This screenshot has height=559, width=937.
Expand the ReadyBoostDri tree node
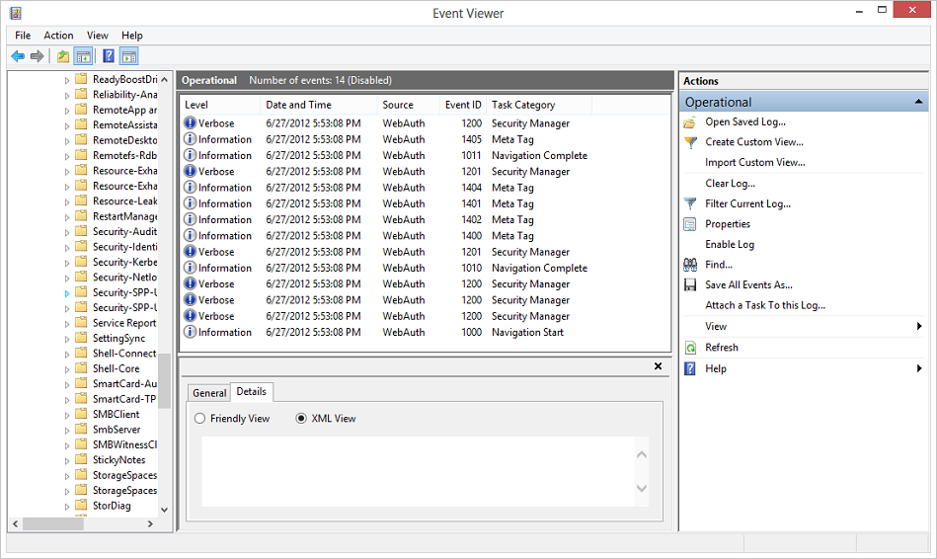tap(67, 80)
